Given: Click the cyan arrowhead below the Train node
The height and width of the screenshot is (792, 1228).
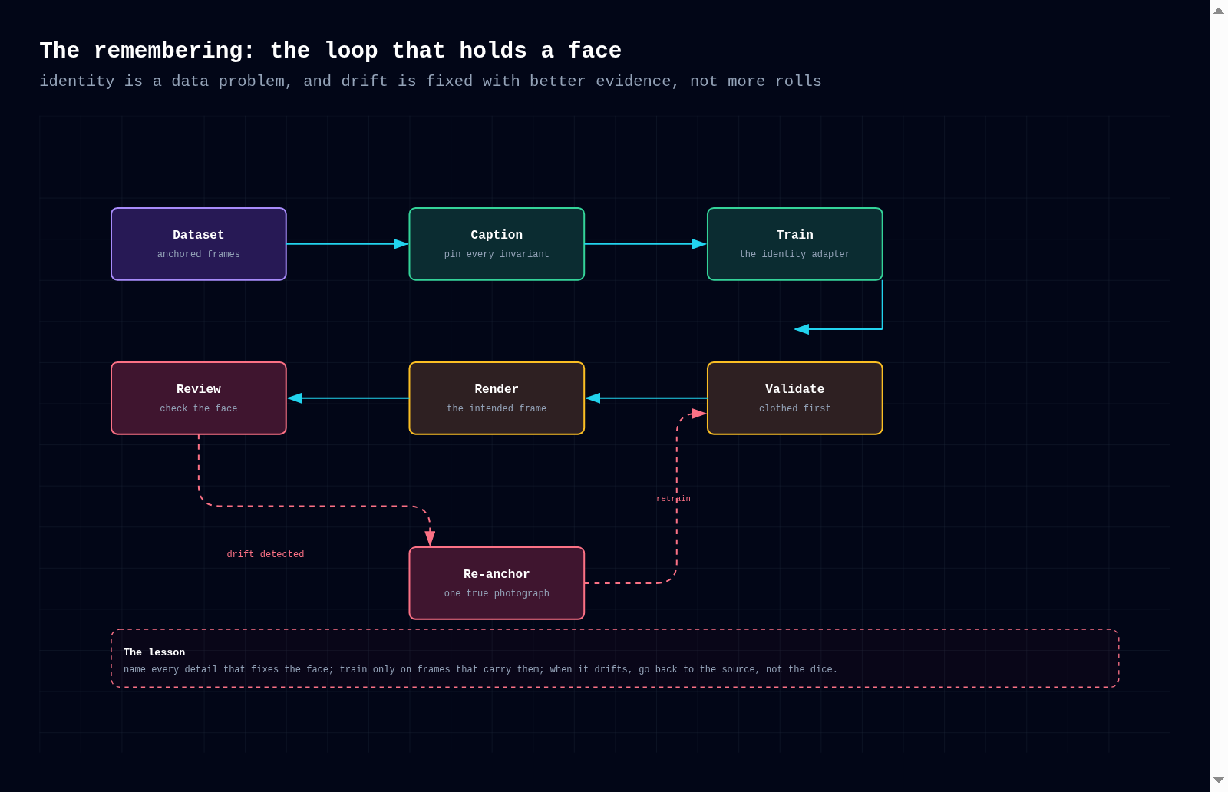Looking at the screenshot, I should [801, 329].
